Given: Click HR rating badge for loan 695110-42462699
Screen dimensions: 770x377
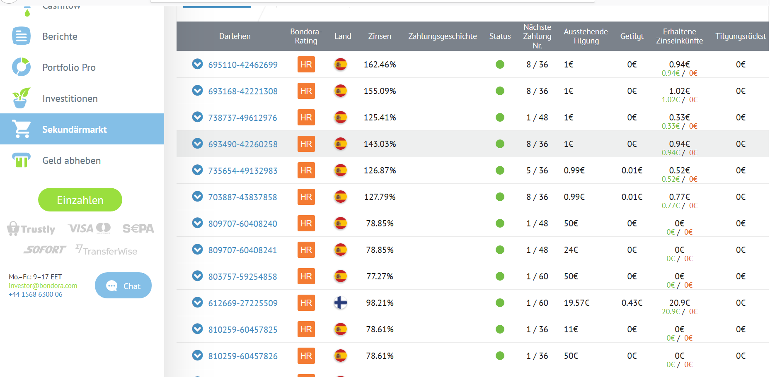Looking at the screenshot, I should coord(306,65).
